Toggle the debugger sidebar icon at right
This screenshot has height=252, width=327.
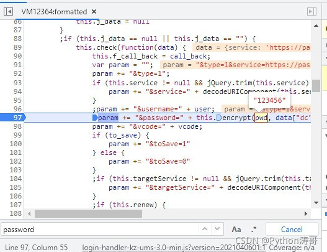pyautogui.click(x=311, y=11)
